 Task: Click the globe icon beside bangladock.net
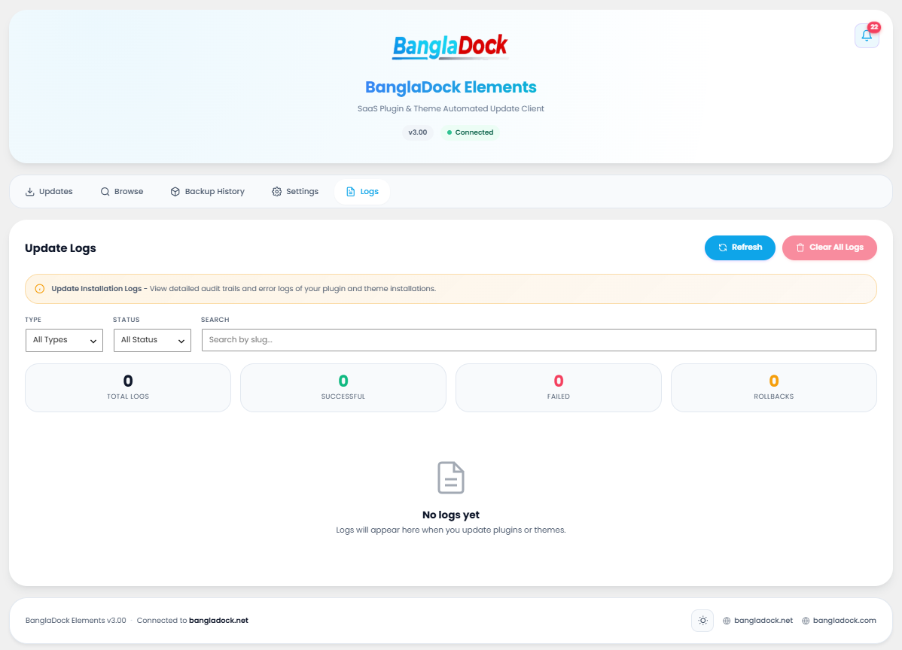(x=727, y=621)
